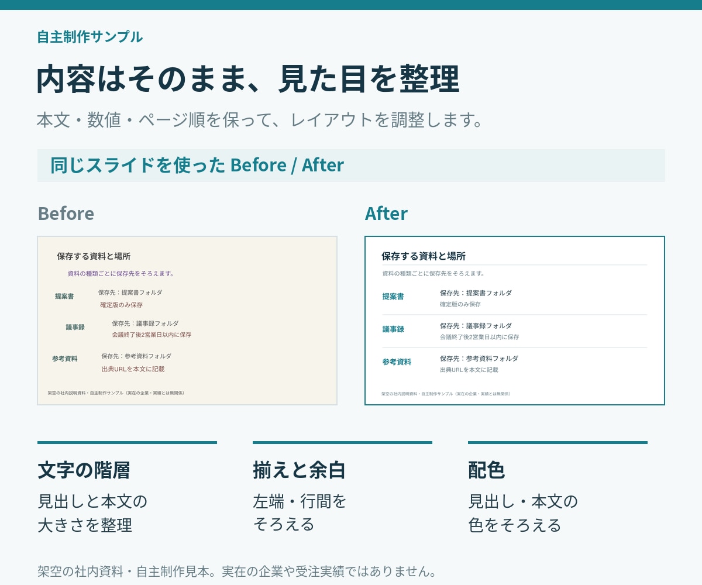Click the "揃えと余白" heading
This screenshot has height=585, width=702.
coord(299,470)
